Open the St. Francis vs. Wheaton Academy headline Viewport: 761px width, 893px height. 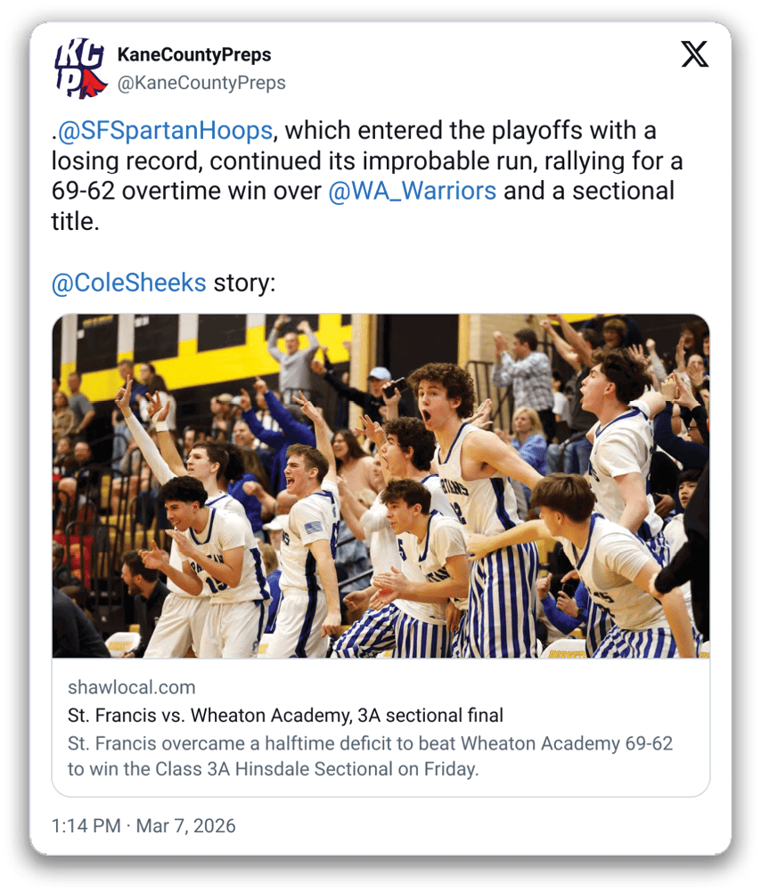coord(285,716)
